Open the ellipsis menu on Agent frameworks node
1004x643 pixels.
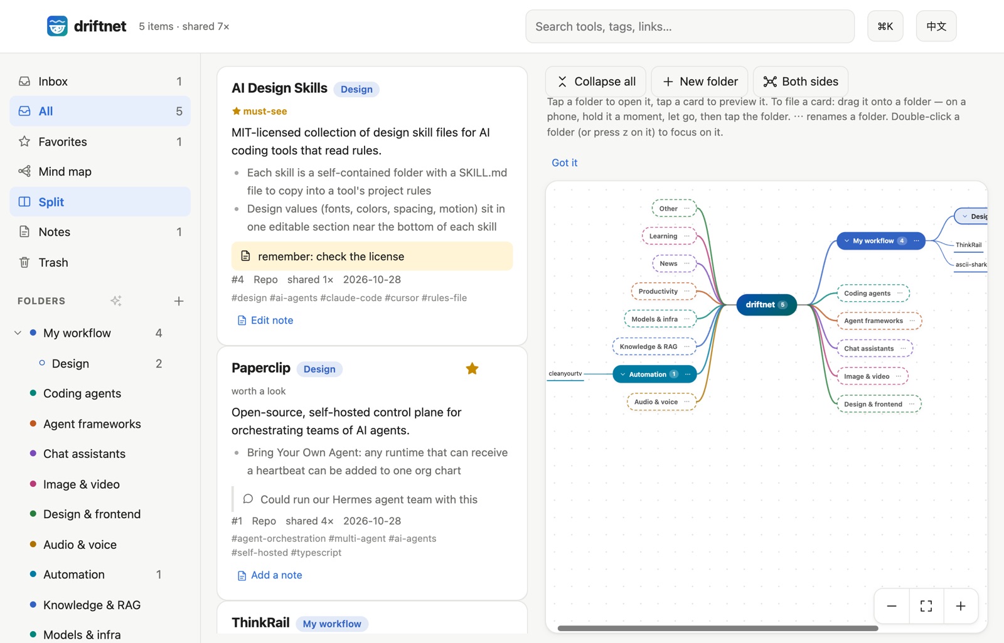(x=912, y=321)
